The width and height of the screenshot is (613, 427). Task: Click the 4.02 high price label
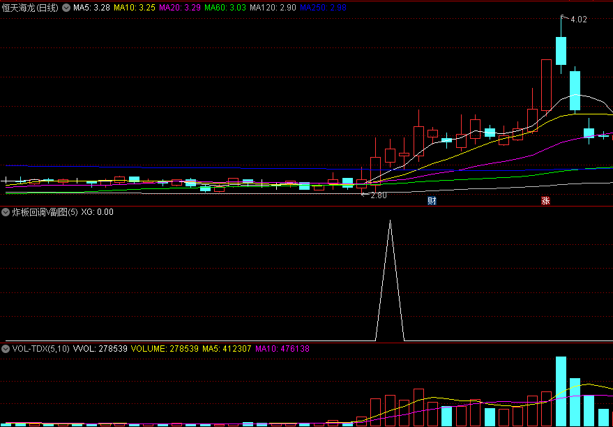point(579,20)
